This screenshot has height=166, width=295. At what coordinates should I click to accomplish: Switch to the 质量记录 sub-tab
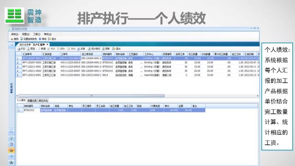(x=32, y=101)
